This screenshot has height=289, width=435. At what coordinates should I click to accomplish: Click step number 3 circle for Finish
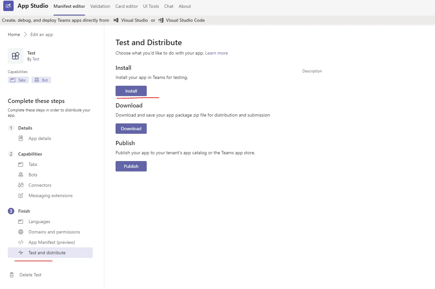click(x=11, y=211)
